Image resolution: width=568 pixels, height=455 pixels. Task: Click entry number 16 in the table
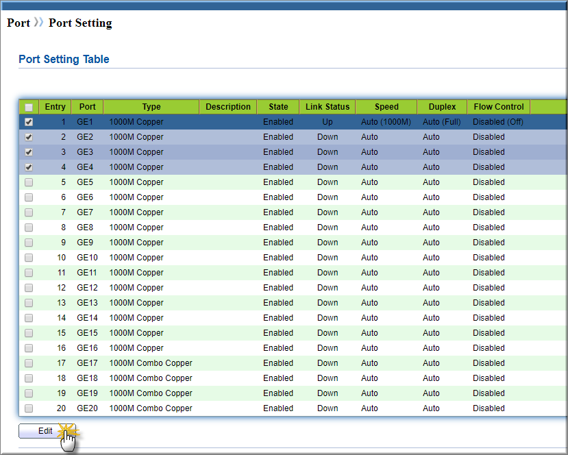(x=61, y=348)
